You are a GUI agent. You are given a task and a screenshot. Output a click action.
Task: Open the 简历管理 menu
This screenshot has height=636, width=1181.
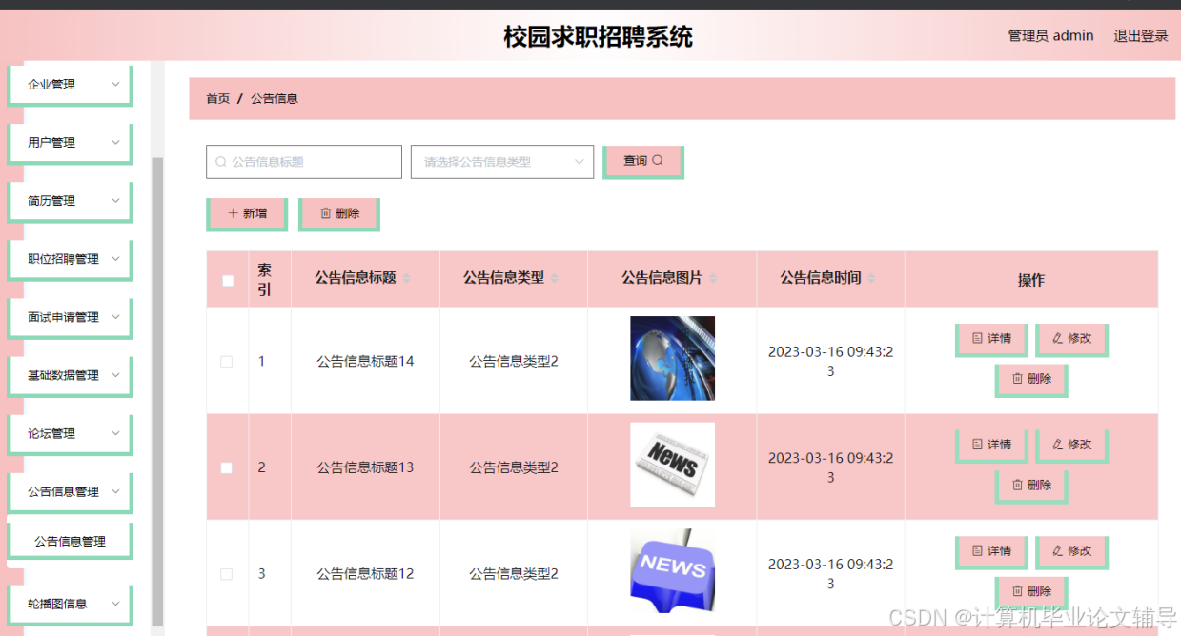coord(68,200)
